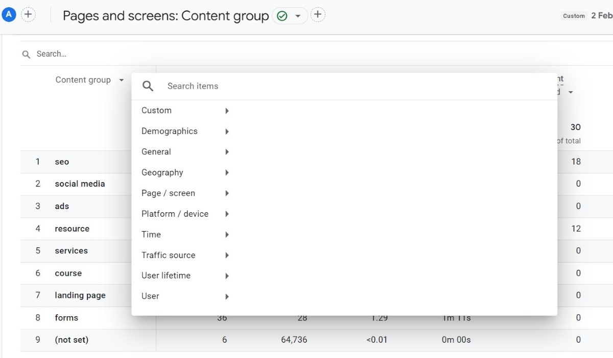Click the arrow next to 'Demographics'

click(227, 132)
